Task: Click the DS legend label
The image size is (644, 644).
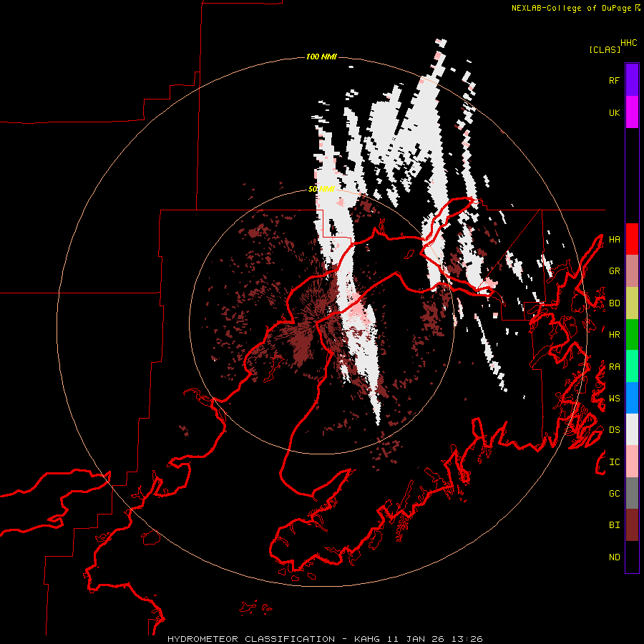Action: 614,430
